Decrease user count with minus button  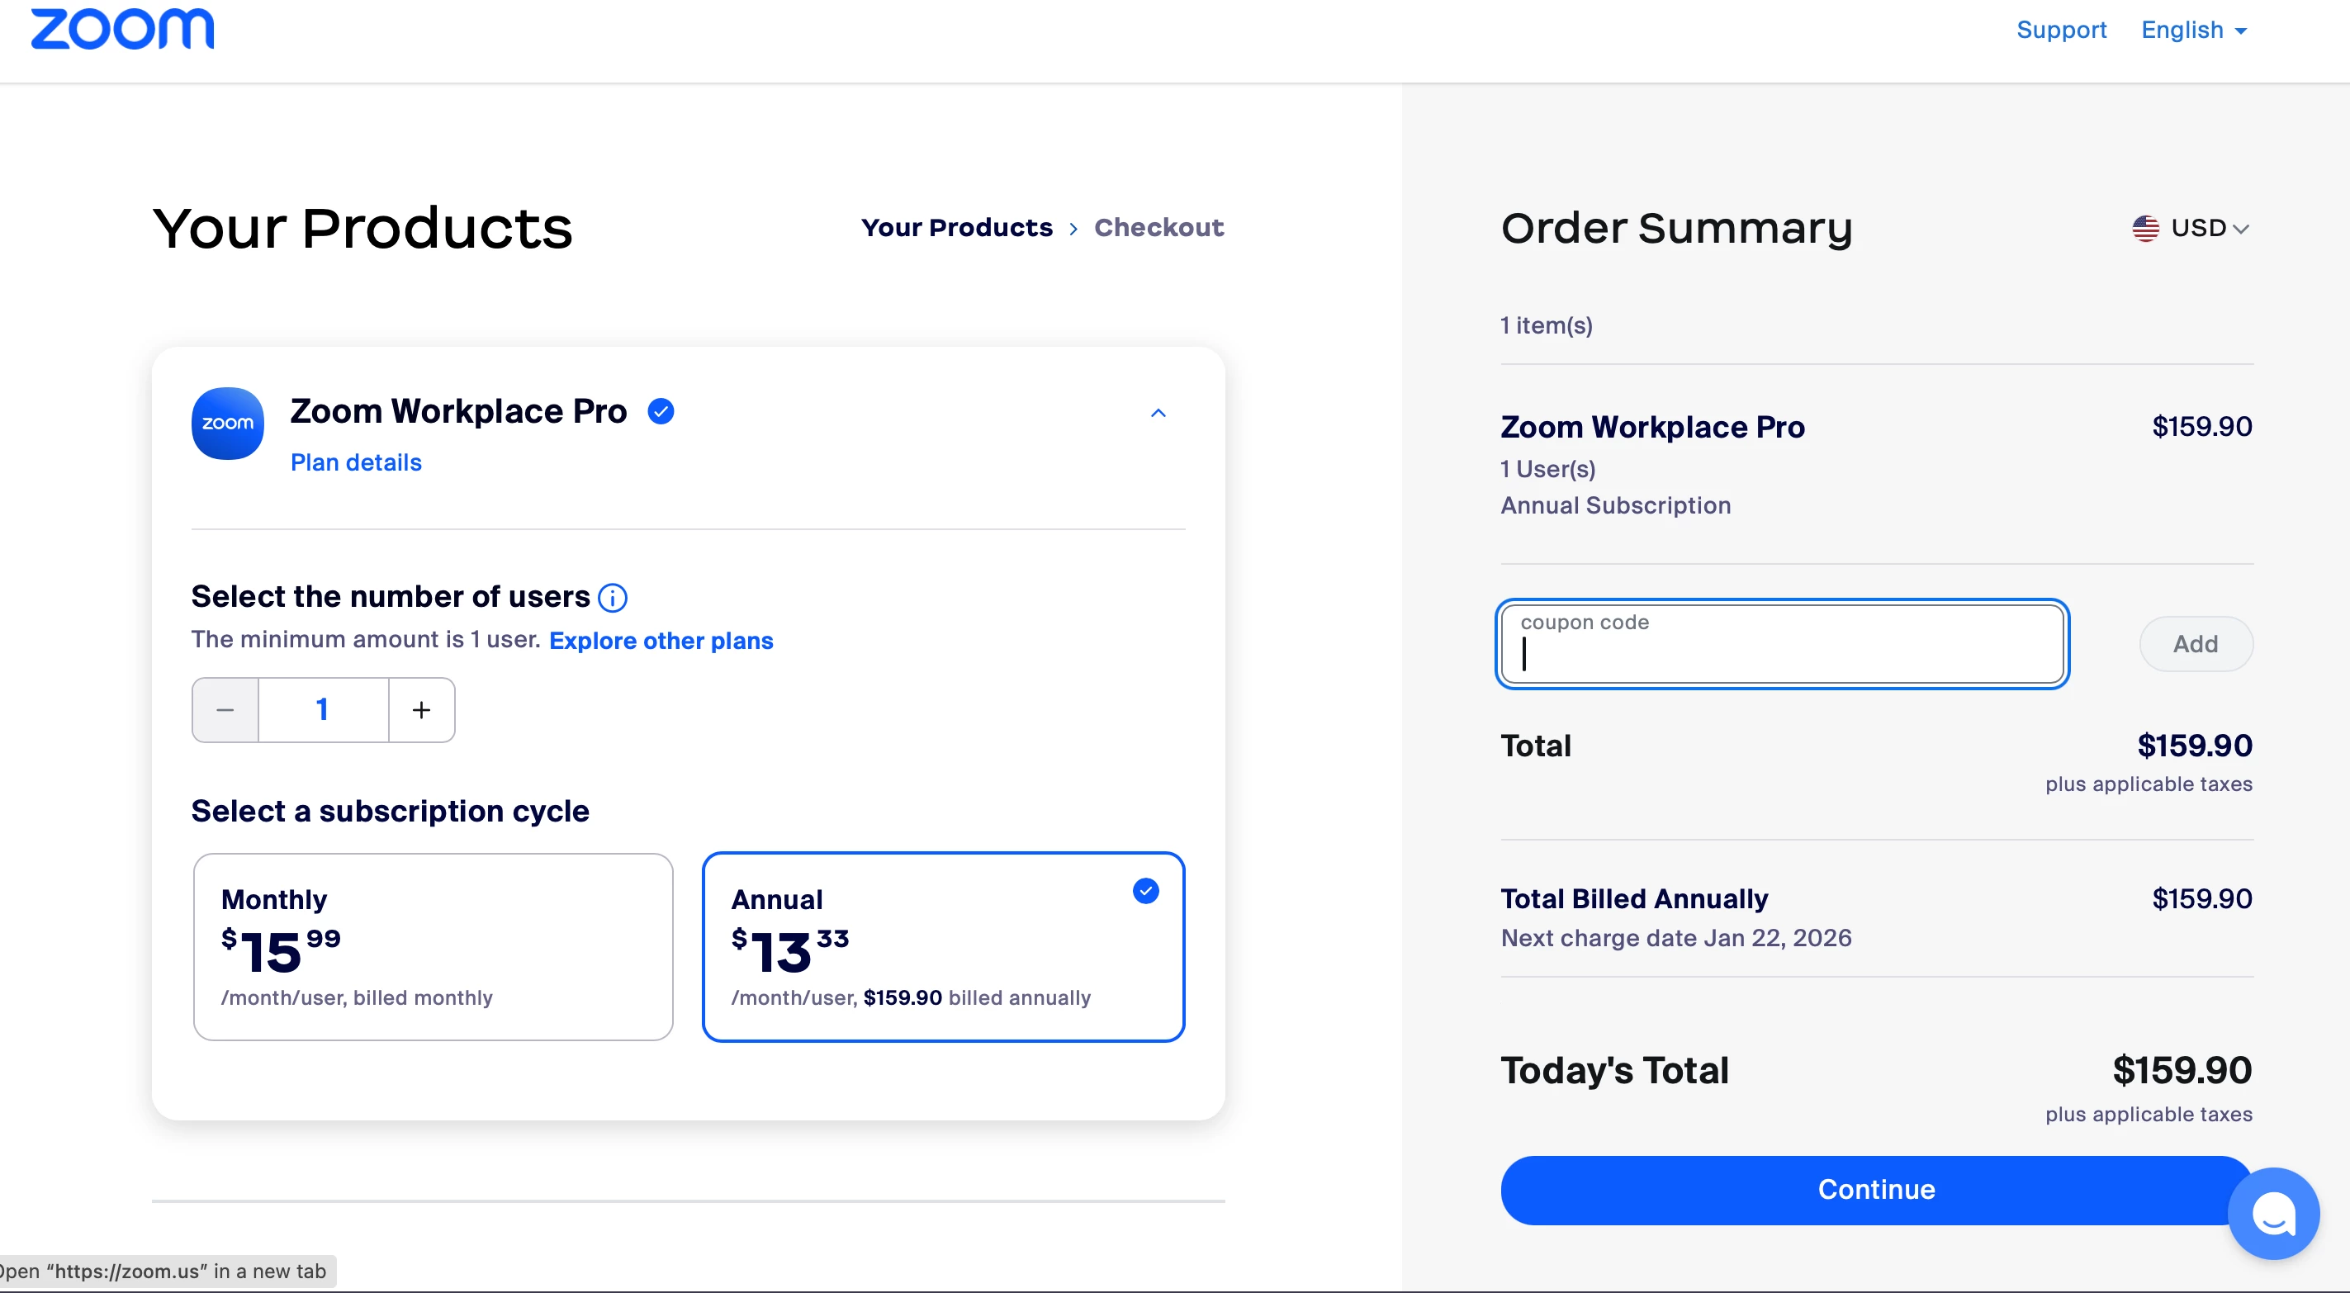coord(225,710)
